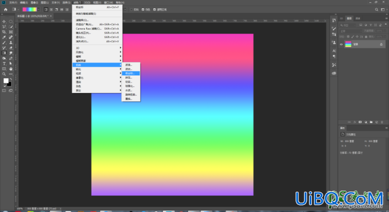Select the Hand tool
Image resolution: width=389 pixels, height=212 pixels.
(11, 69)
